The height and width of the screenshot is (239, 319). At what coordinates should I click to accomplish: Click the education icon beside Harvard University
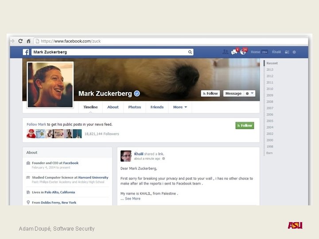pyautogui.click(x=28, y=177)
